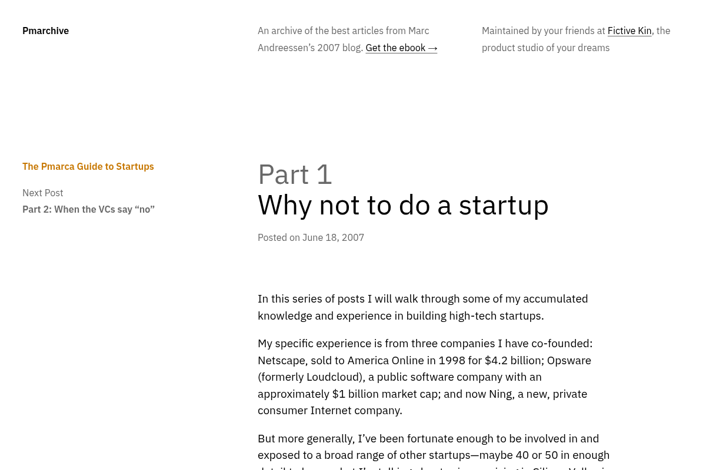Select the "Part 1" heading
The height and width of the screenshot is (470, 706).
(295, 174)
